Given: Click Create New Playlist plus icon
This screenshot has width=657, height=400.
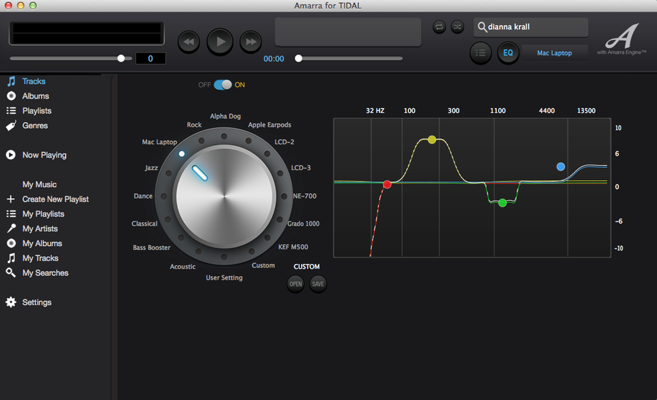Looking at the screenshot, I should [11, 199].
